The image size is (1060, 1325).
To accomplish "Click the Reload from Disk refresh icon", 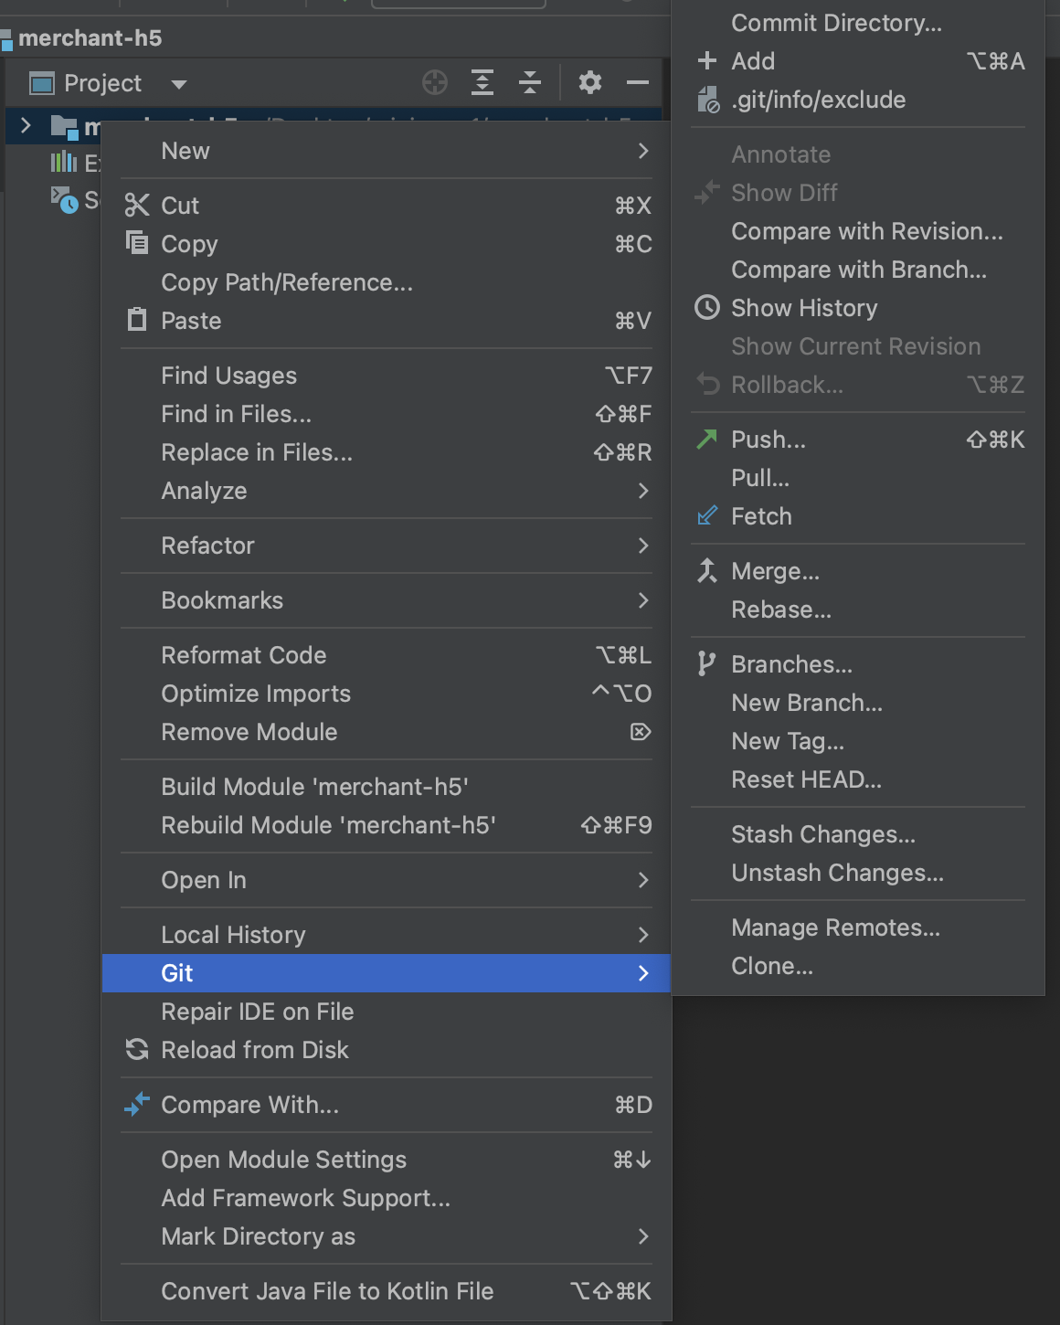I will point(137,1050).
